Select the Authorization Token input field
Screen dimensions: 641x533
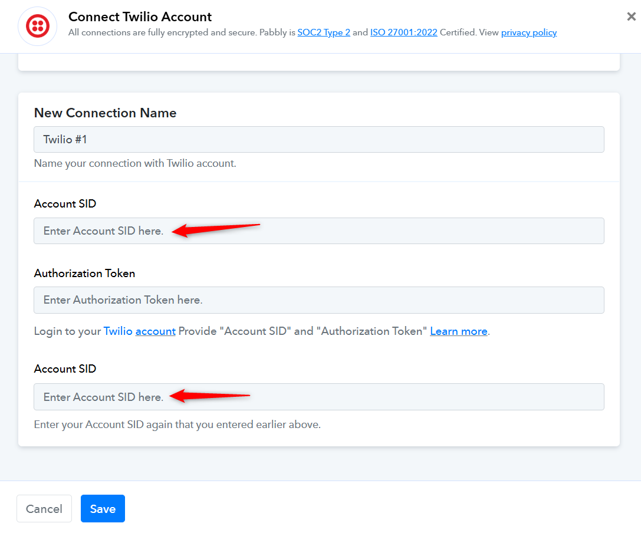[319, 300]
